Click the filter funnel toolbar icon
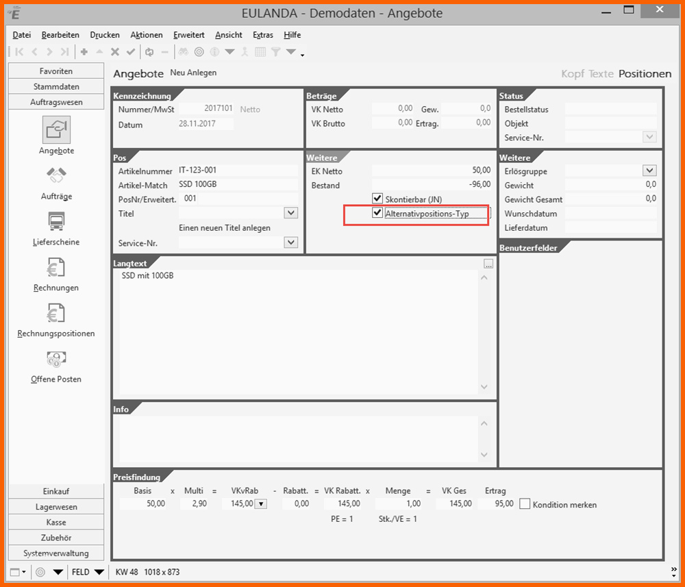The height and width of the screenshot is (587, 685). (x=275, y=52)
